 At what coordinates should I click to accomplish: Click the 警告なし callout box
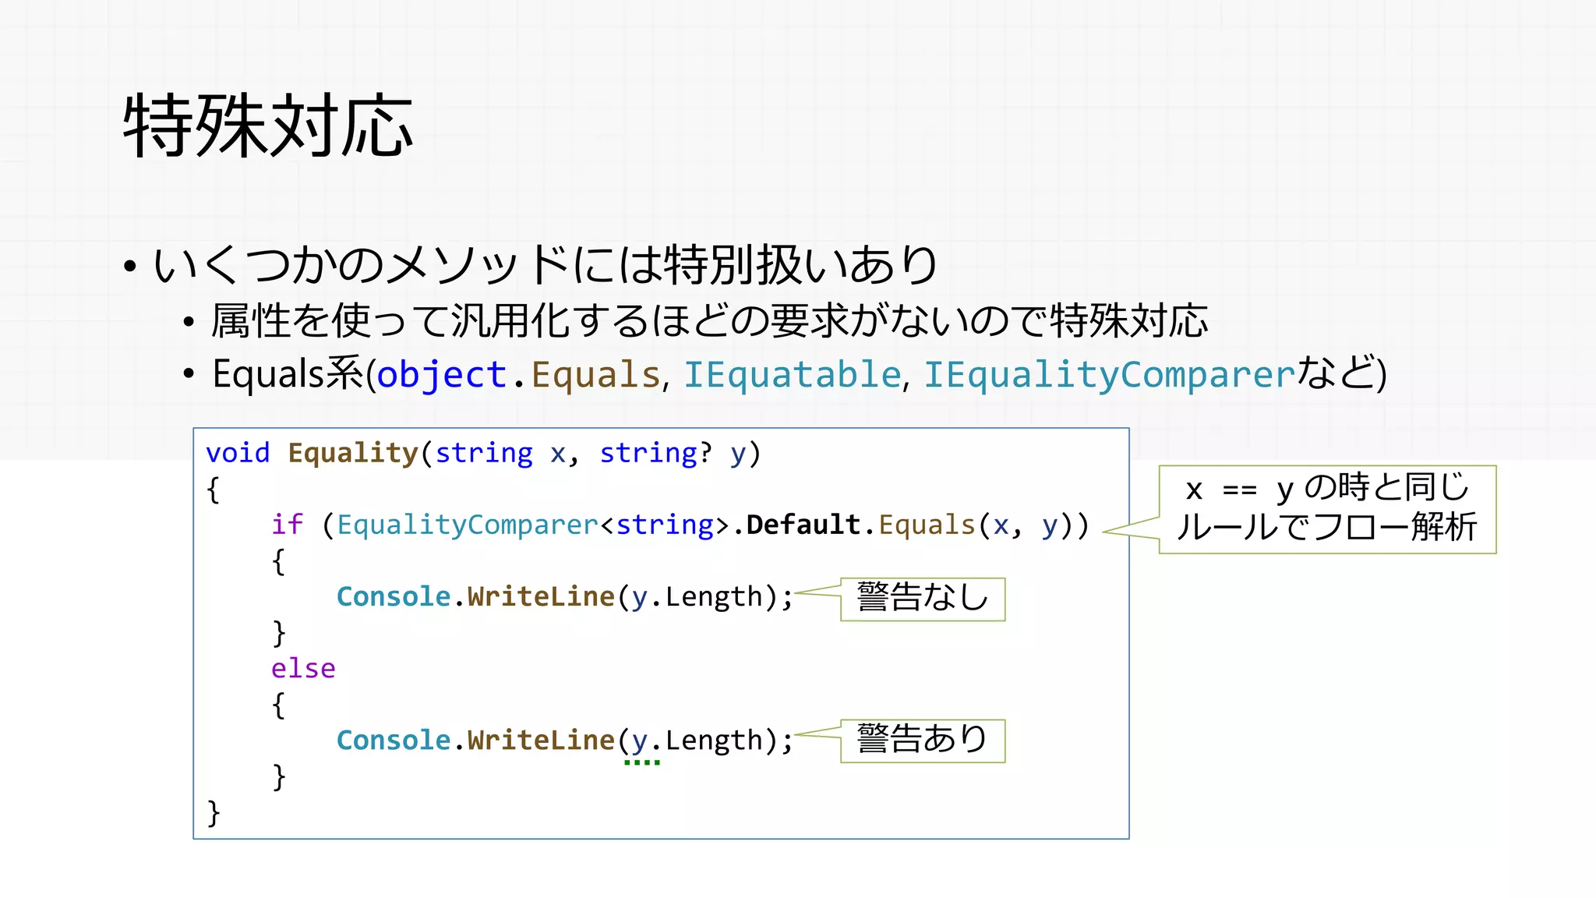tap(923, 599)
